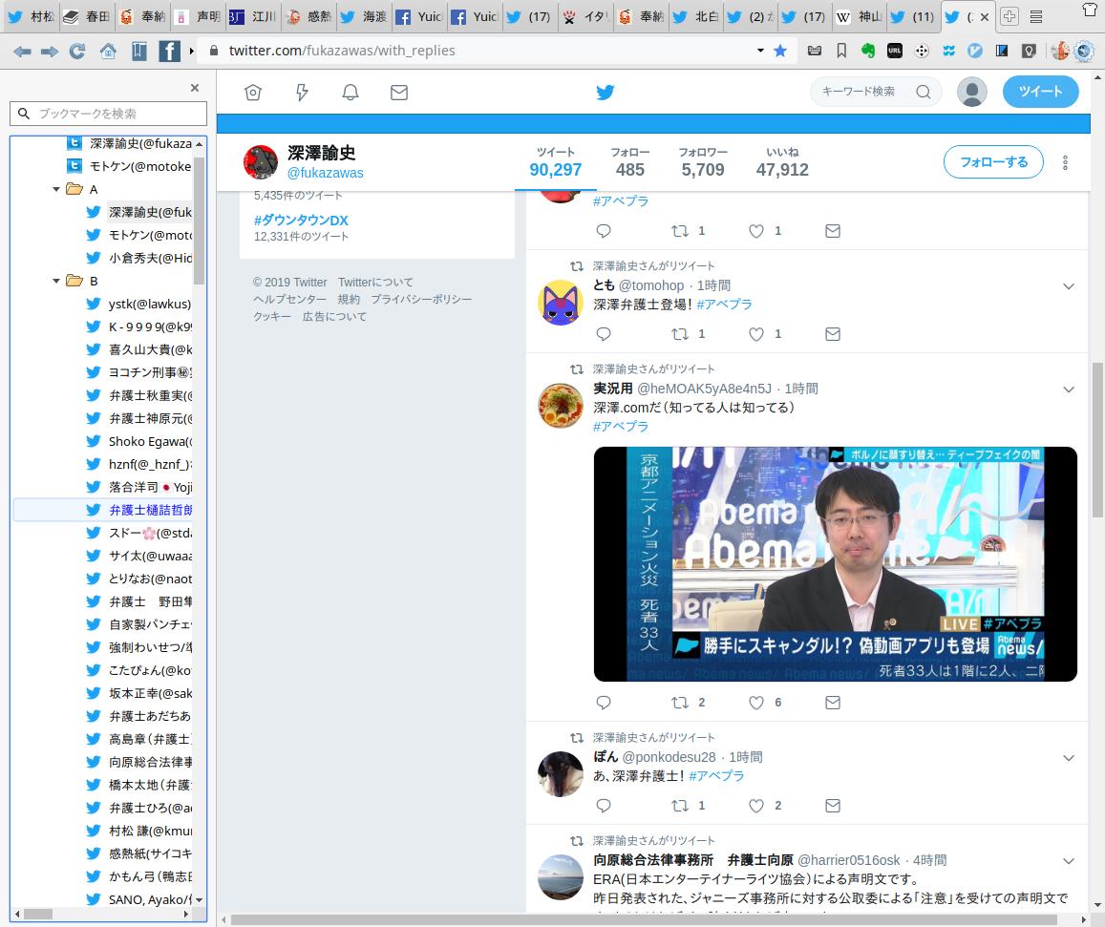Open the #アベプラ hashtag in ponkodesu28 tweet
This screenshot has height=927, width=1105.
point(716,775)
